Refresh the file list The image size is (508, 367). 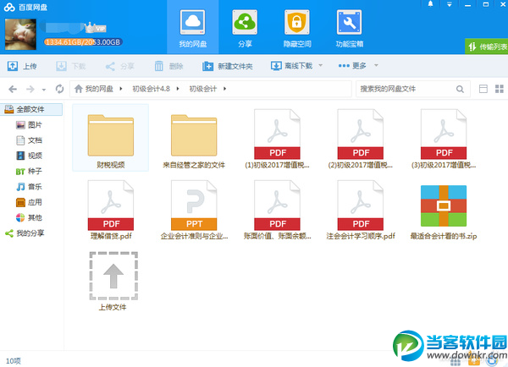(59, 89)
